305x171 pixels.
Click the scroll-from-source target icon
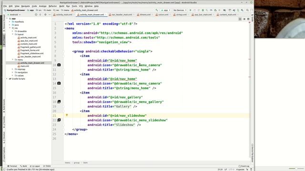(36, 15)
